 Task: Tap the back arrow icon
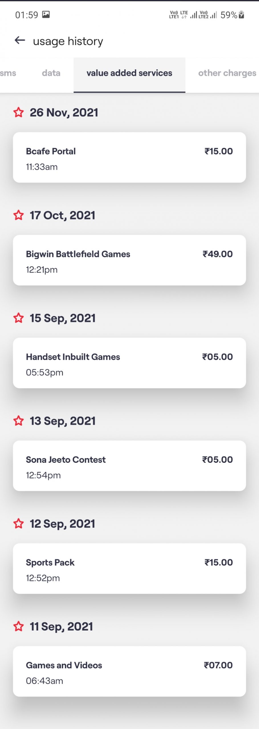pyautogui.click(x=20, y=40)
